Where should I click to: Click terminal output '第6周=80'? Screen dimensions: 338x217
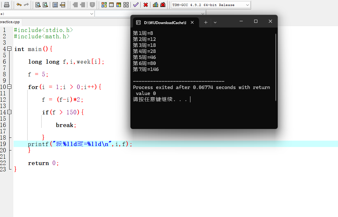[x=144, y=63]
